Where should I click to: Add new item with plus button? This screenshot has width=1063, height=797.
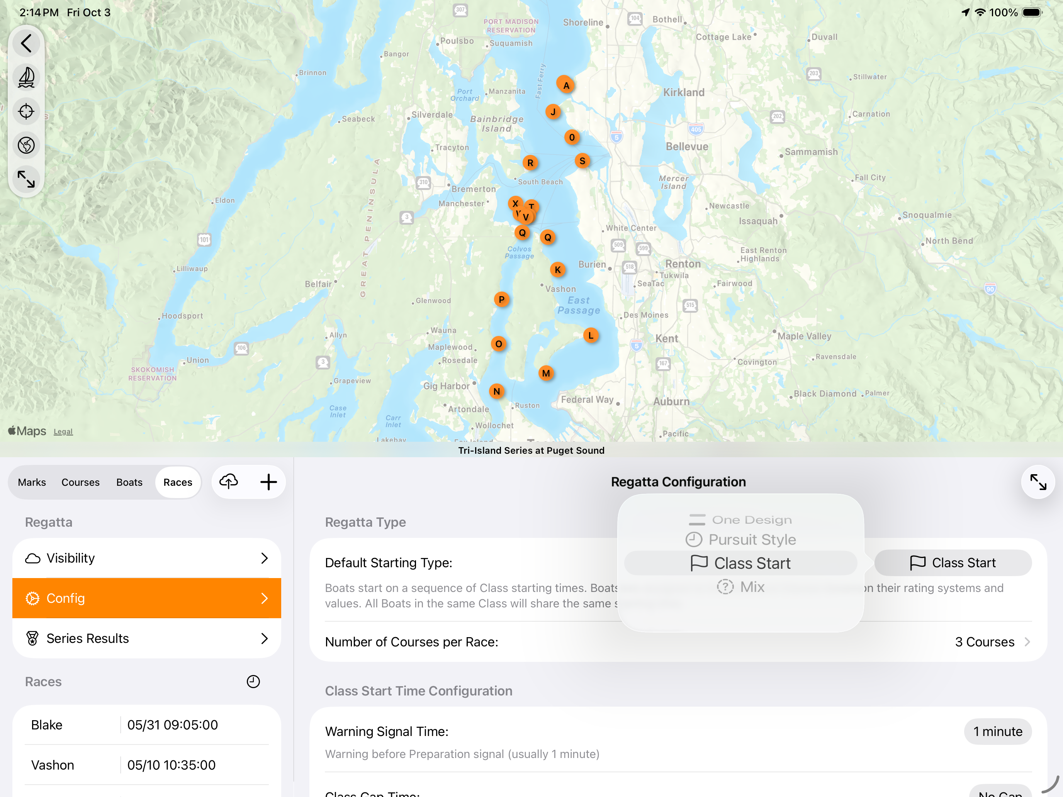tap(268, 482)
